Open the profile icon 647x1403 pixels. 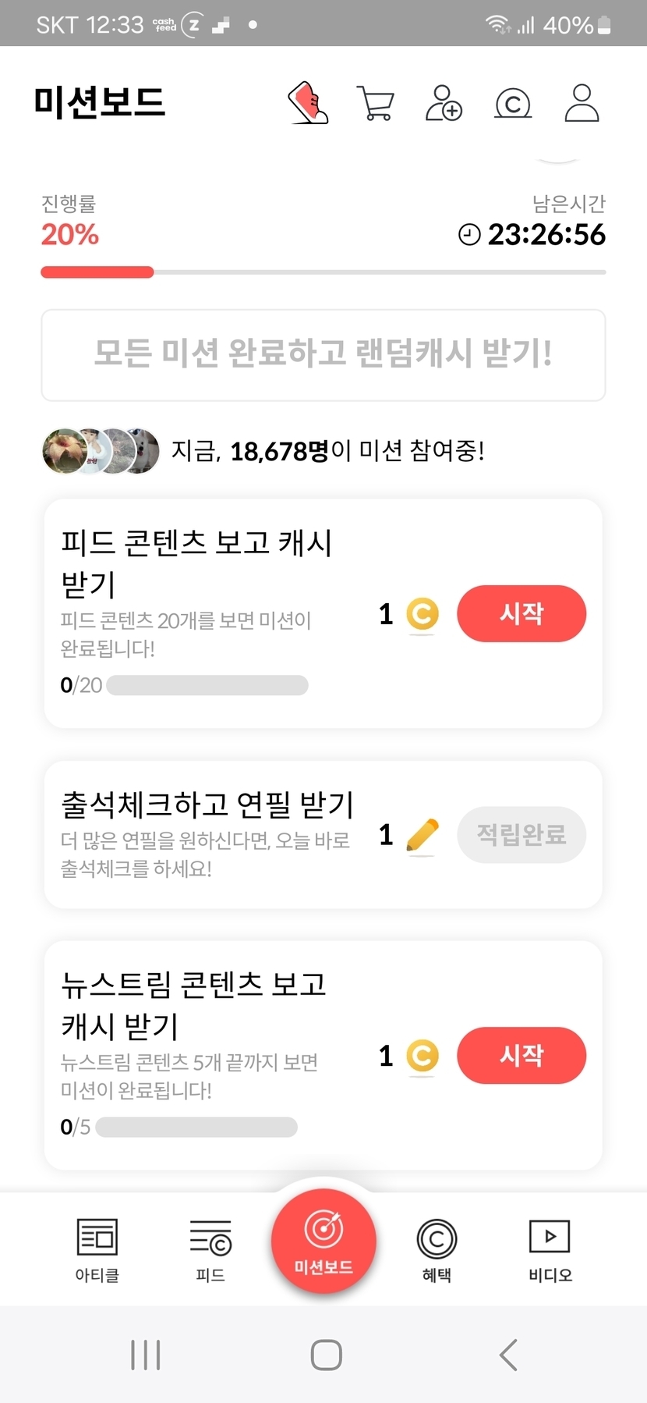pyautogui.click(x=582, y=103)
